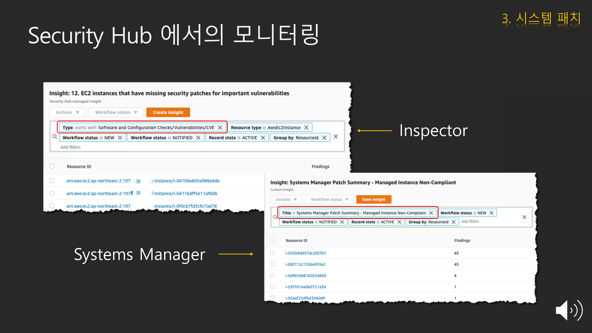Sort by Resource ID column in Patch Summary table
Image resolution: width=592 pixels, height=333 pixels.
click(297, 240)
